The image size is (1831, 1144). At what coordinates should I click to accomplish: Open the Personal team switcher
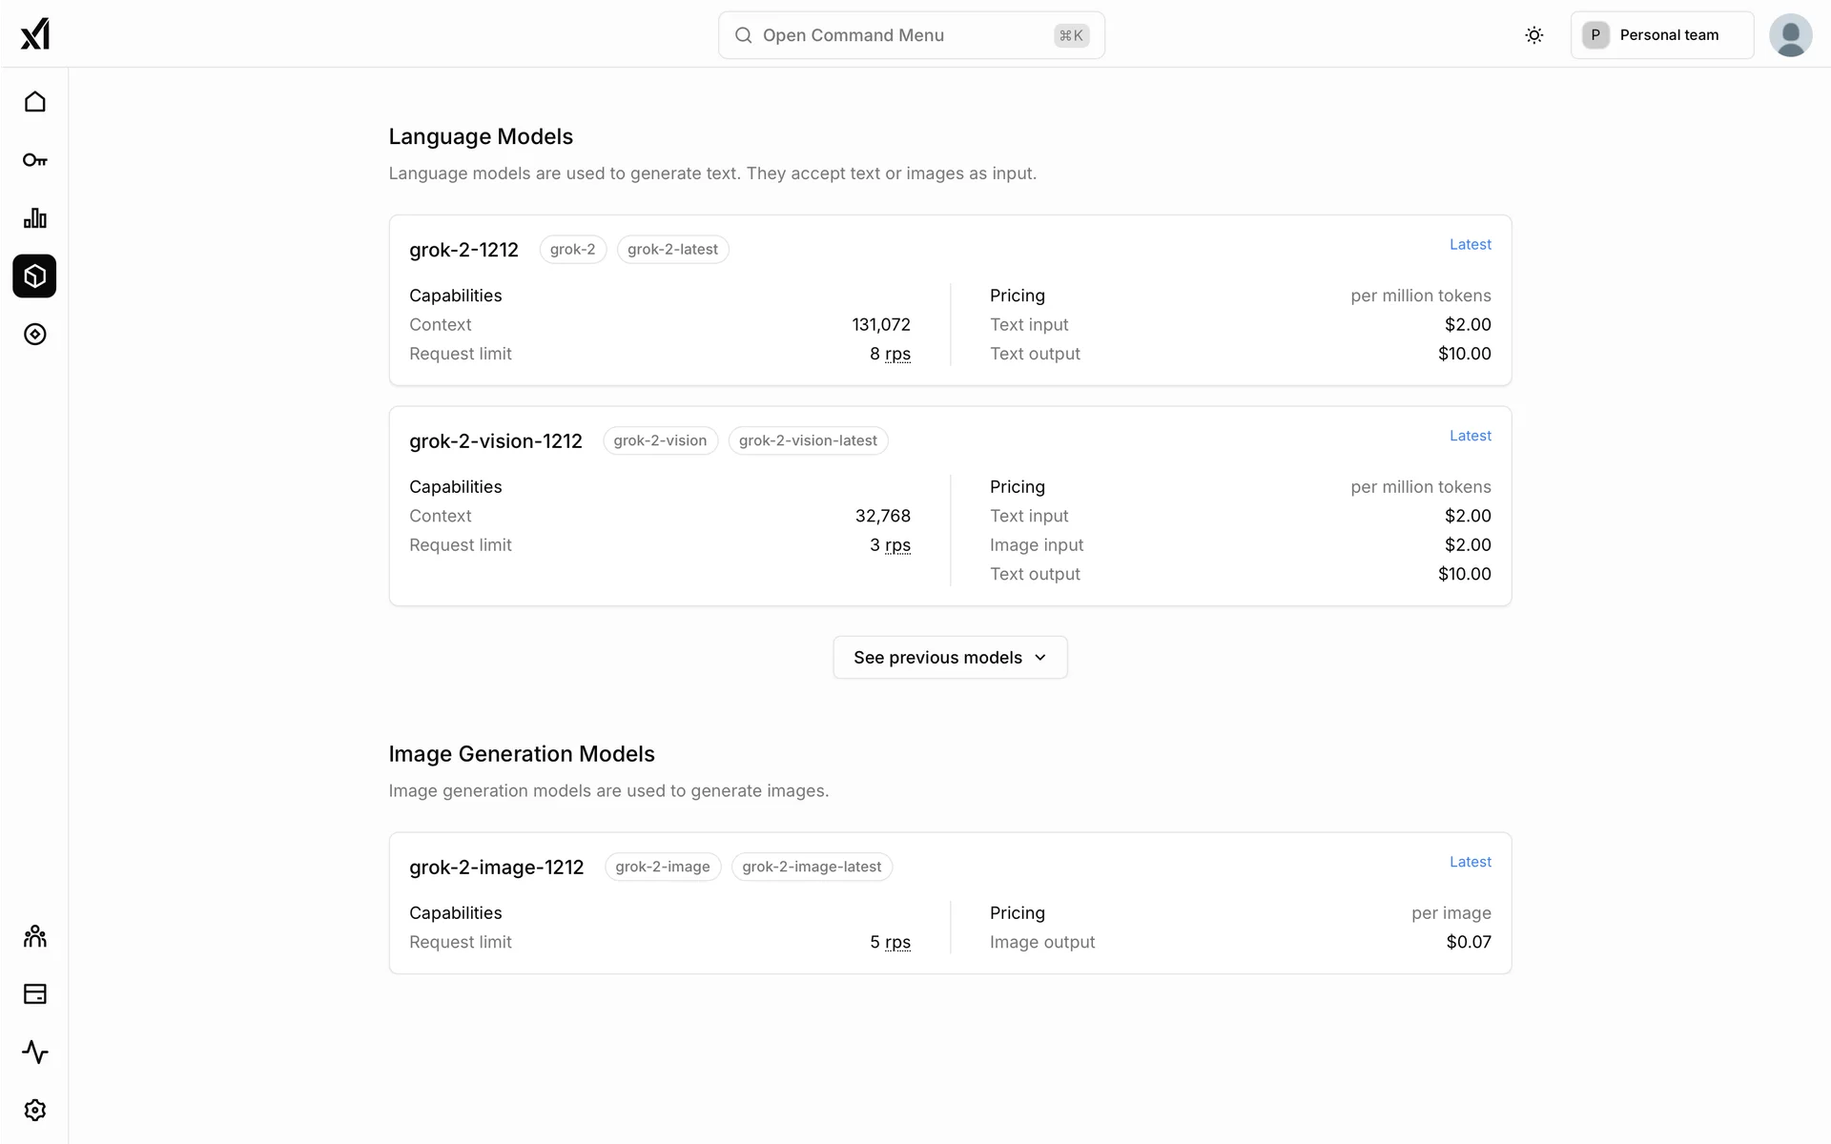pos(1661,35)
